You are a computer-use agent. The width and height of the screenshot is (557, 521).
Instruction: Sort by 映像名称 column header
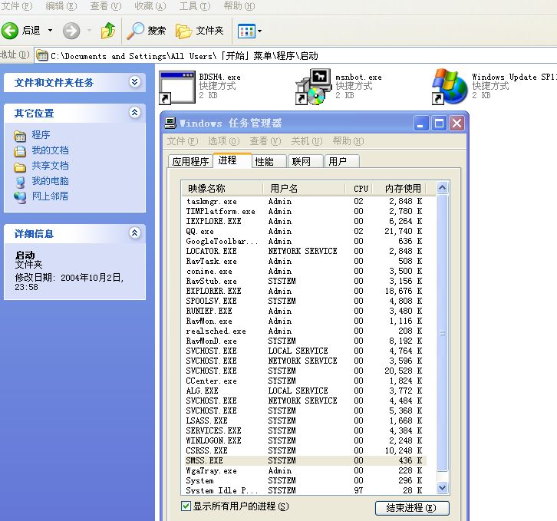click(x=222, y=188)
